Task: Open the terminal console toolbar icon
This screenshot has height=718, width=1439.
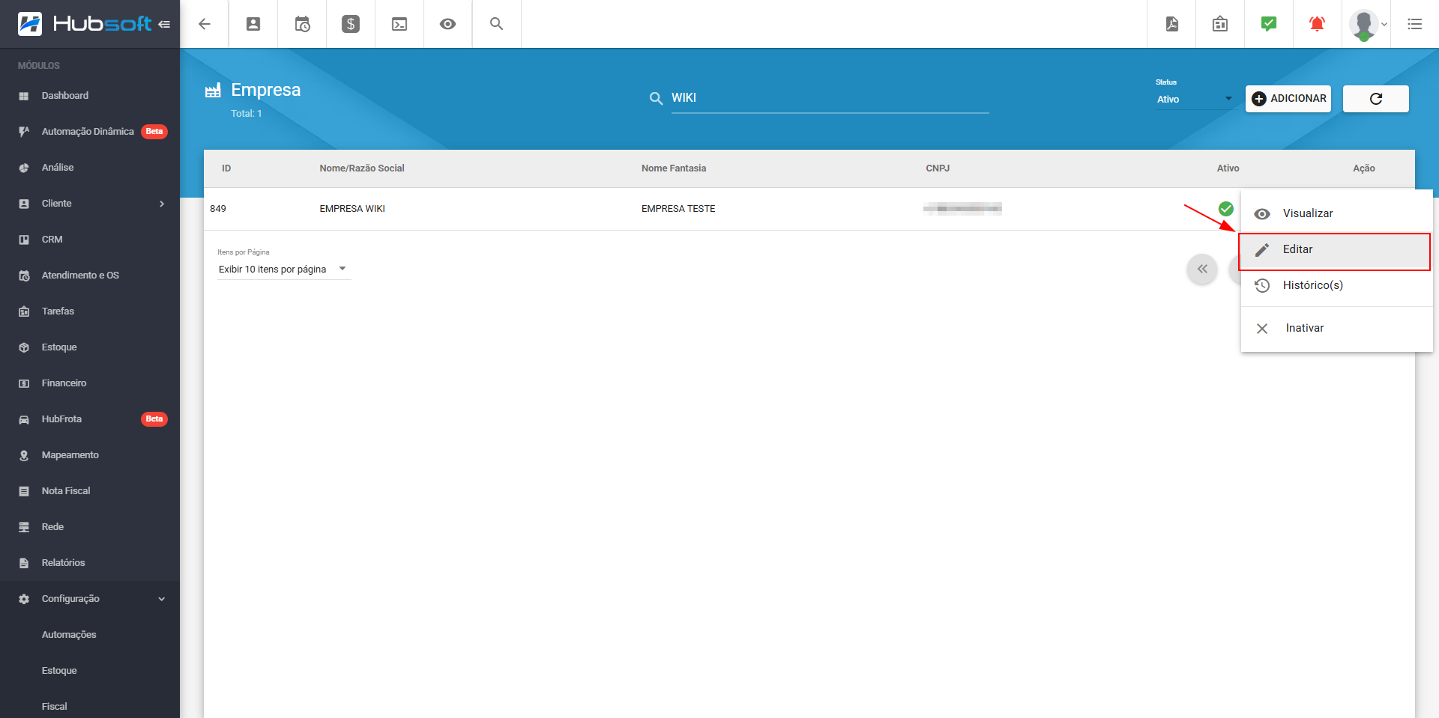Action: point(399,24)
